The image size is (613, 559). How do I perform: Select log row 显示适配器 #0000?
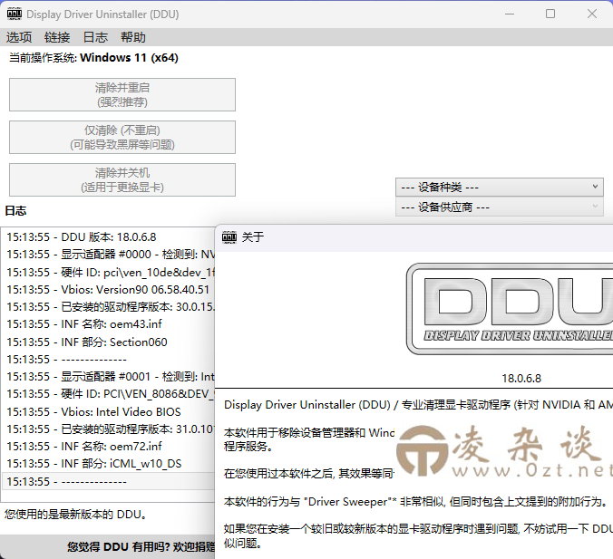pyautogui.click(x=108, y=255)
